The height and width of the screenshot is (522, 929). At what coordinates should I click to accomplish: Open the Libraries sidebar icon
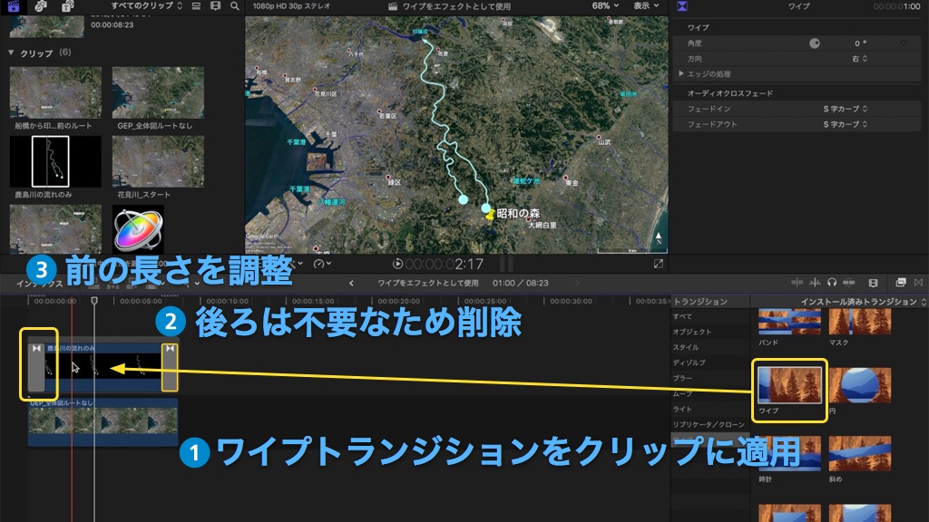13,6
